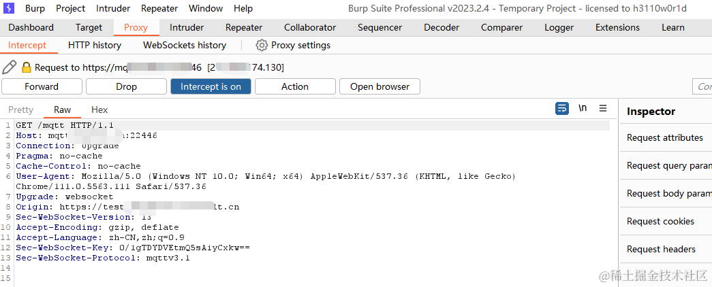
Task: Click the Connection: Upgrade header line
Action: [x=67, y=146]
